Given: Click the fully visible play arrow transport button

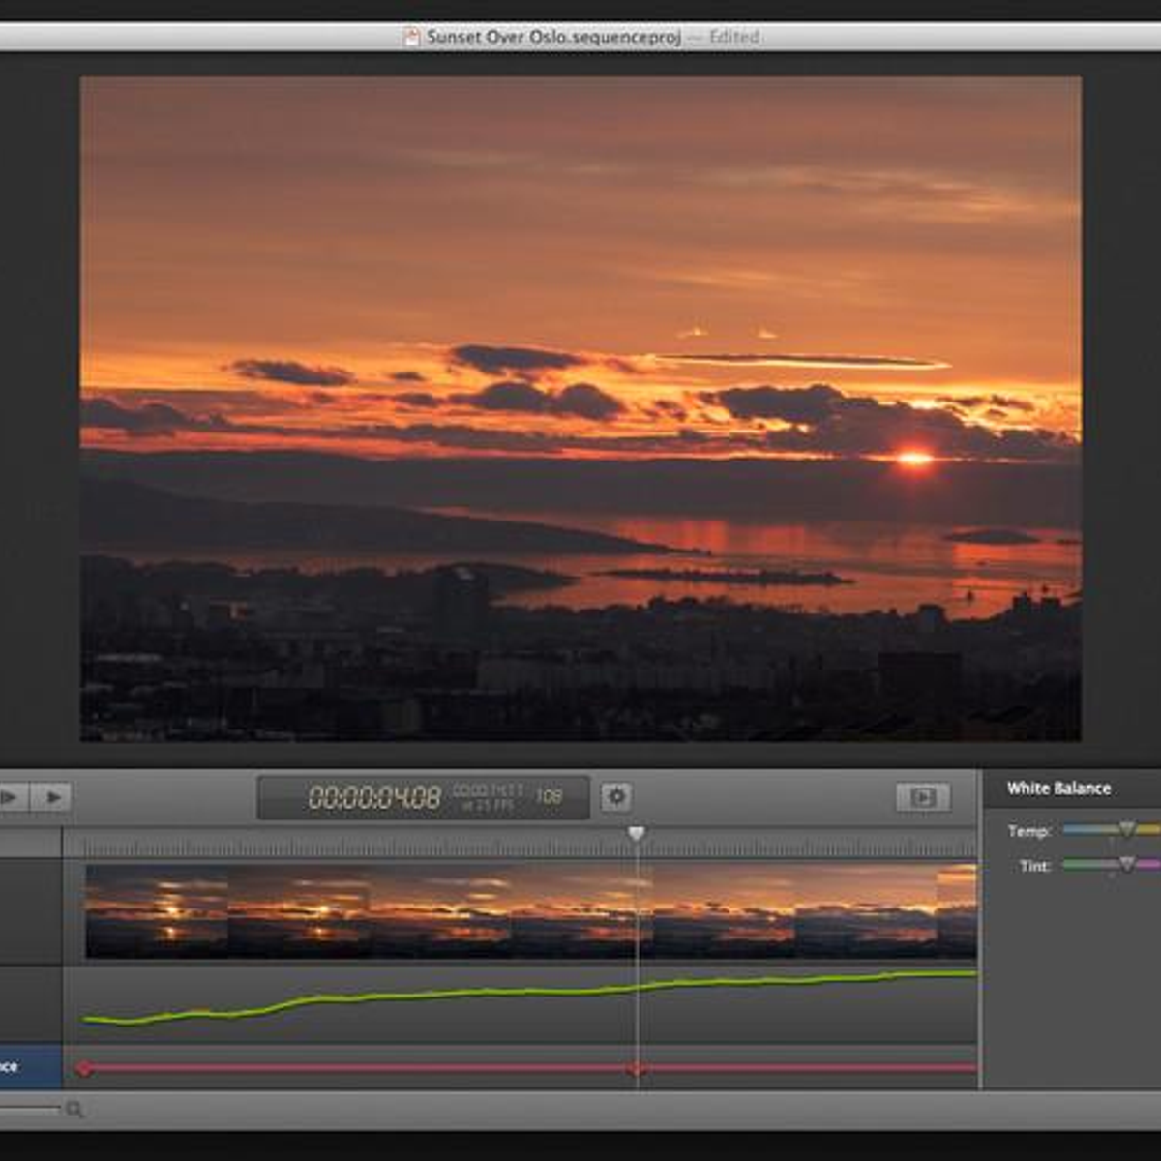Looking at the screenshot, I should point(53,797).
